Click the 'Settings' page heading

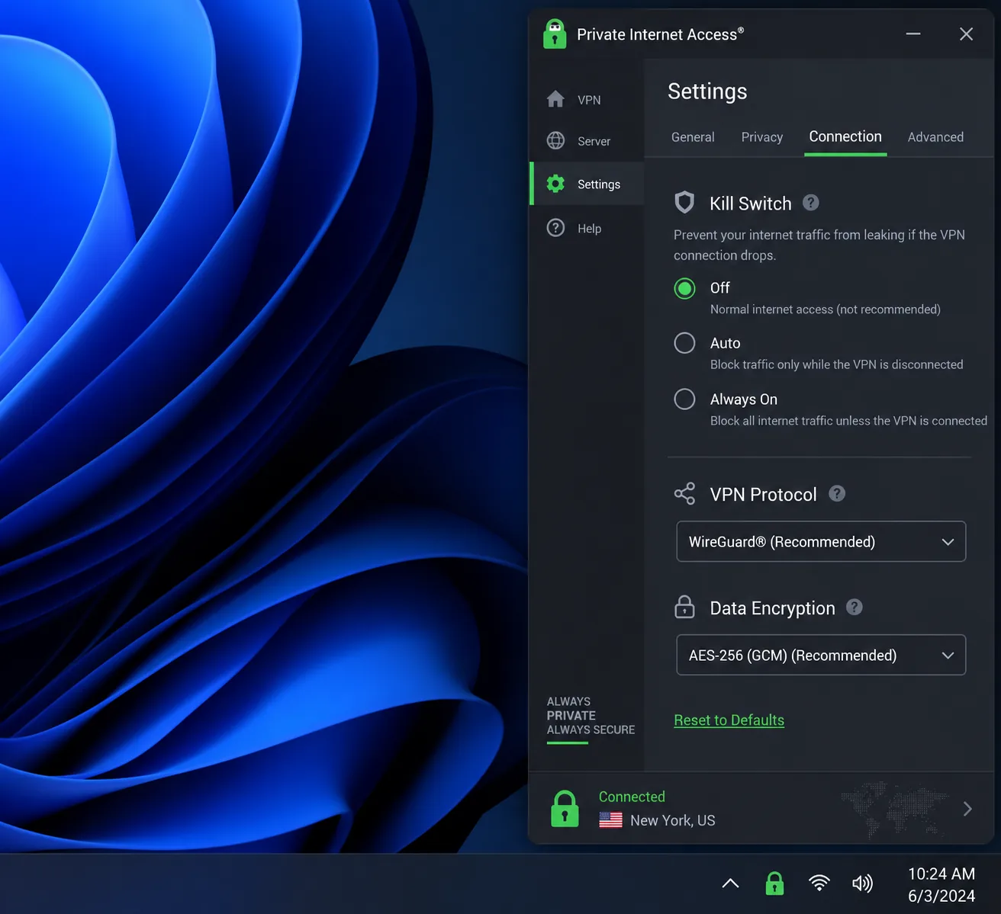pyautogui.click(x=707, y=91)
